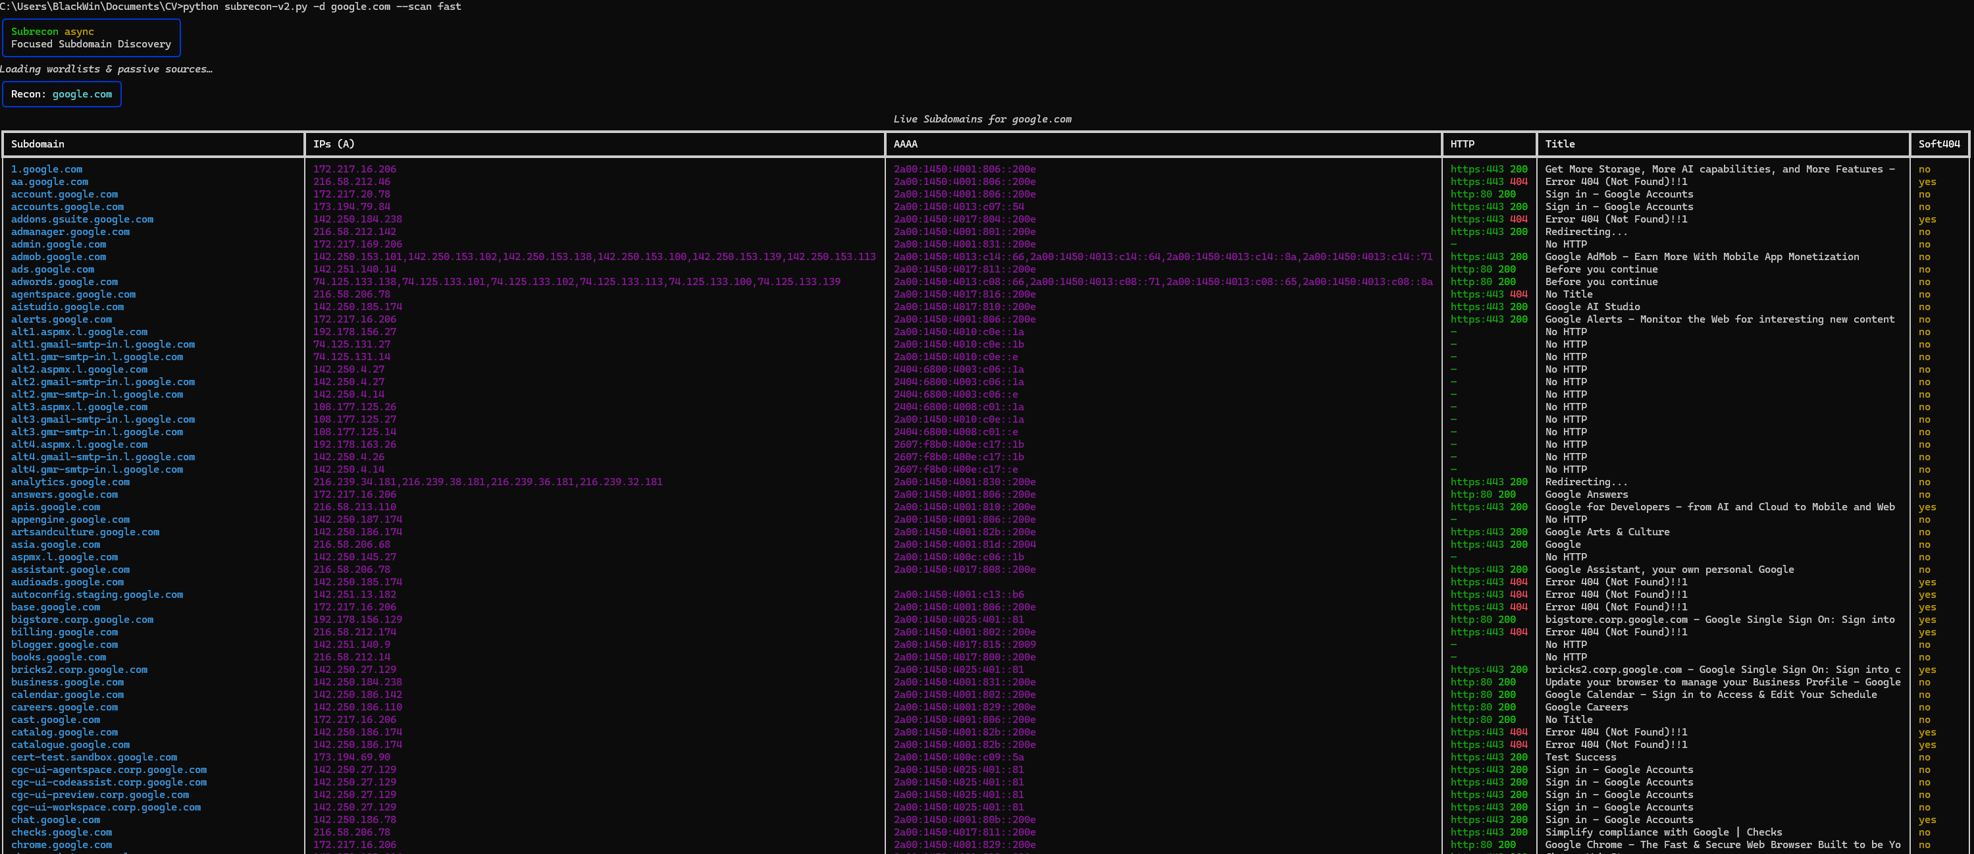Click the "Soft404" column header
This screenshot has width=1974, height=854.
pos(1938,144)
